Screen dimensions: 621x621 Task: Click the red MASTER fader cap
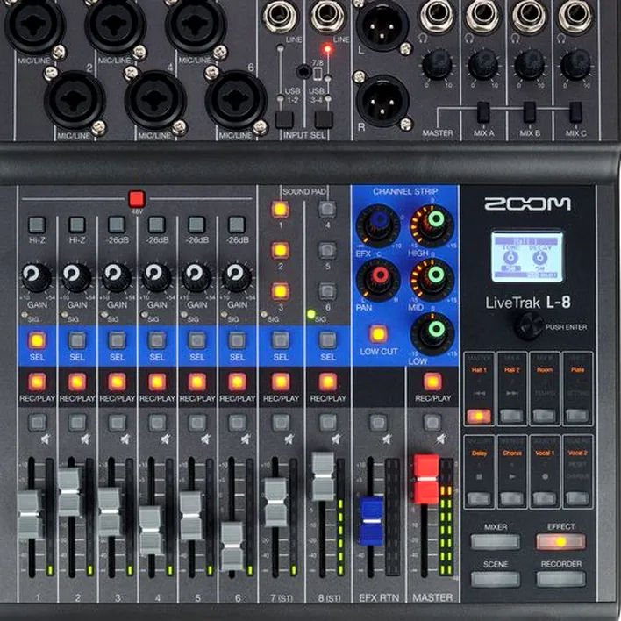tap(426, 479)
